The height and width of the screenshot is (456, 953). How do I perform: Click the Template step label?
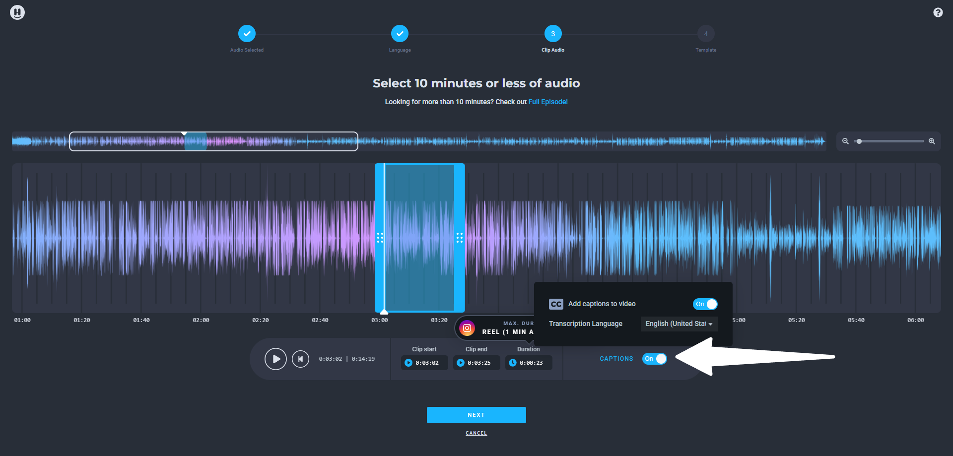click(706, 50)
